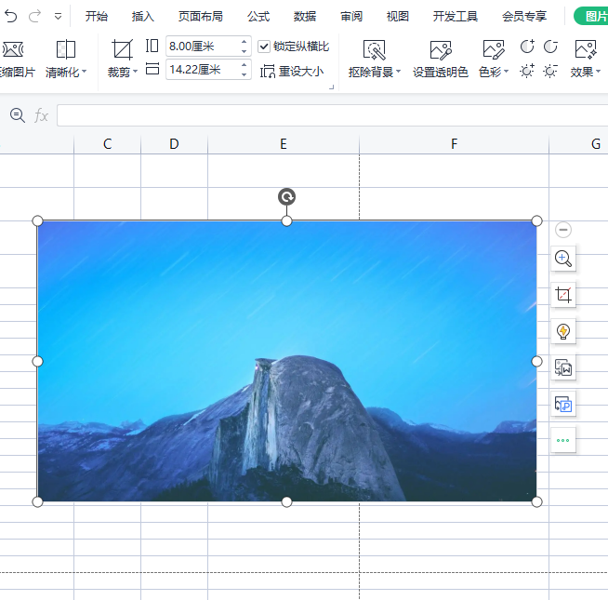Open the floating three-dots more options
Viewport: 608px width, 600px height.
coord(563,440)
